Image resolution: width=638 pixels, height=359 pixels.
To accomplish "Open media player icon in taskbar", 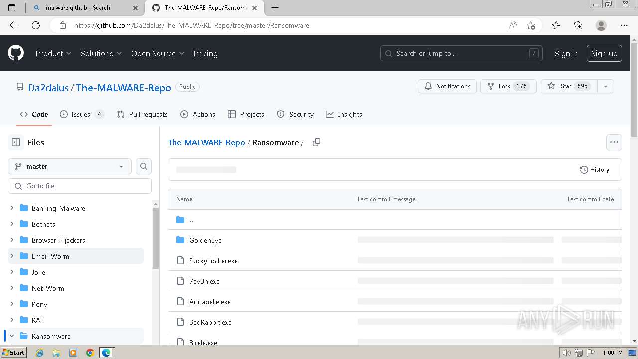I will pos(73,353).
